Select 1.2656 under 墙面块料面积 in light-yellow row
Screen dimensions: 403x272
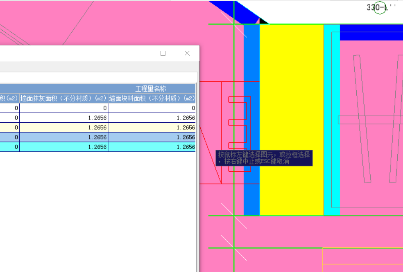(x=152, y=128)
